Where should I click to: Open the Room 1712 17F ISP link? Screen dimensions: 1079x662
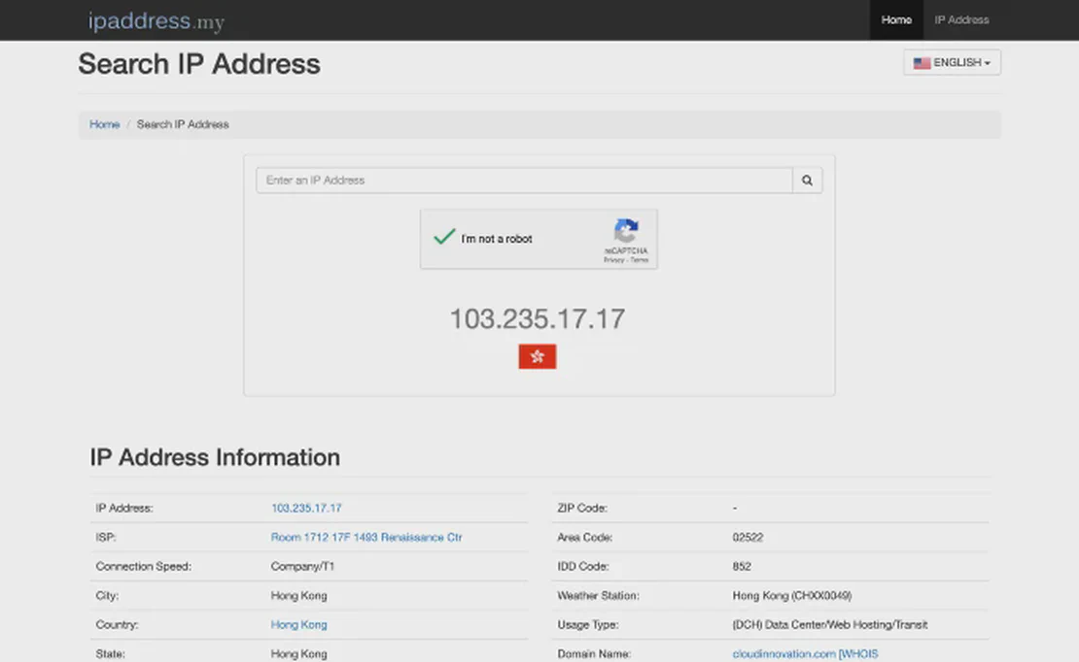[x=366, y=537]
